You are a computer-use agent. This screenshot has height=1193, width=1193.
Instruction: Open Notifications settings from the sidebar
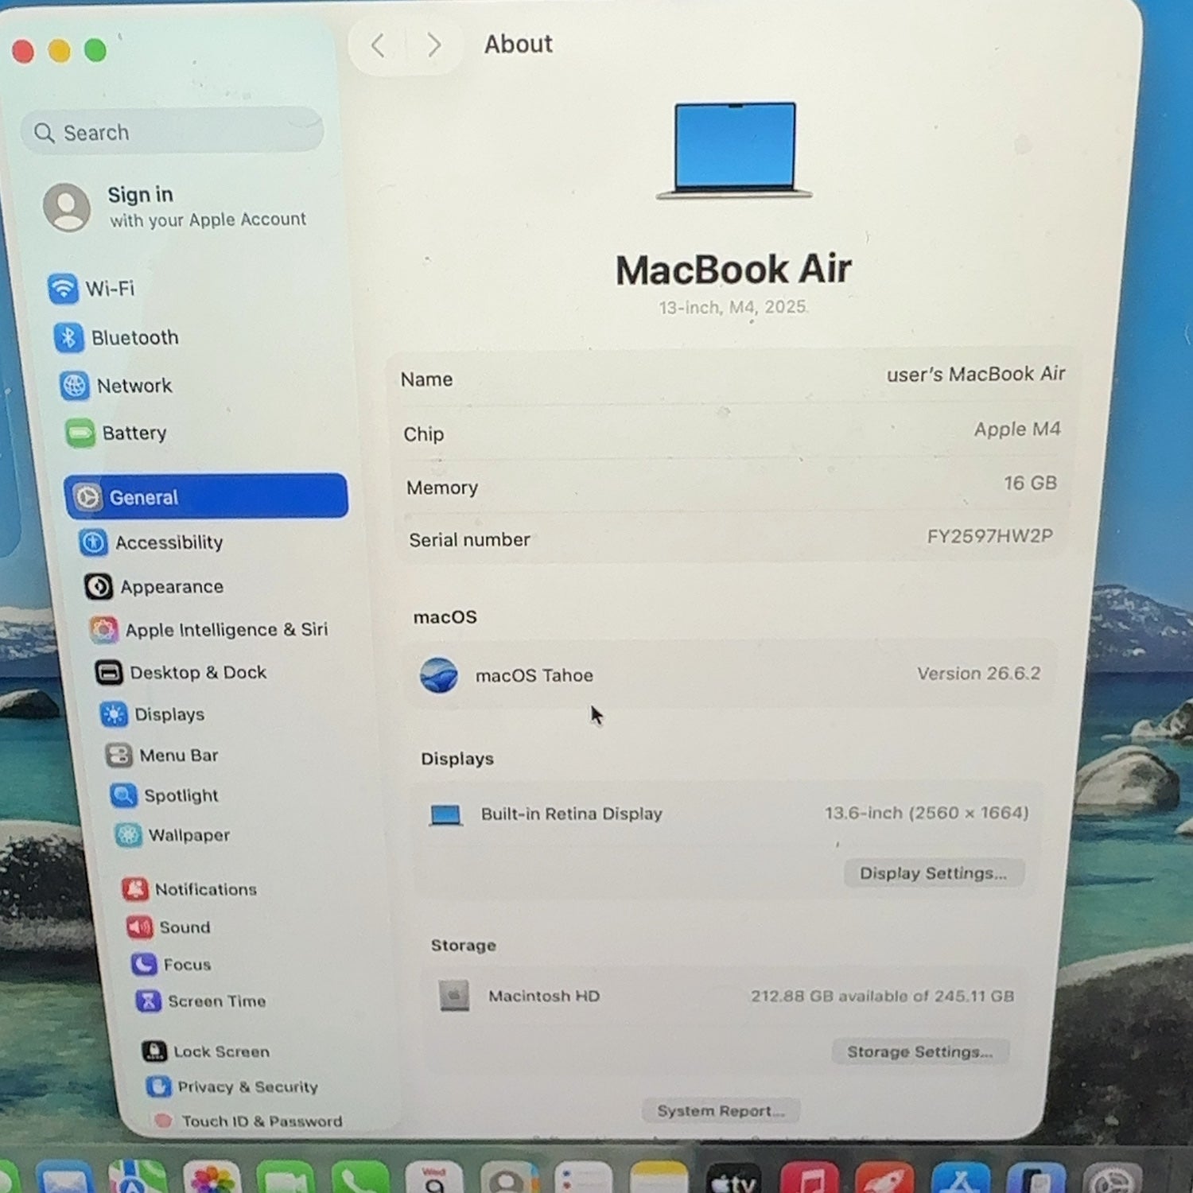(190, 888)
